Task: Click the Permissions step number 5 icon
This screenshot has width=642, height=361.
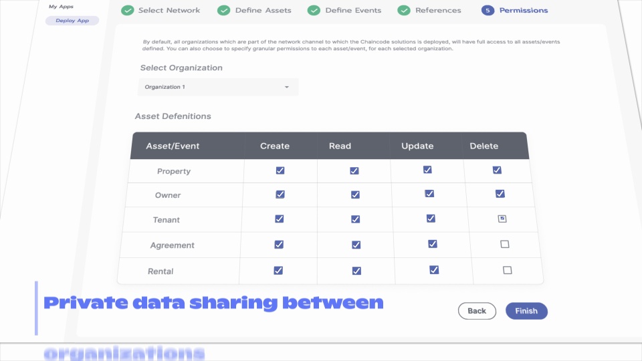Action: coord(488,10)
